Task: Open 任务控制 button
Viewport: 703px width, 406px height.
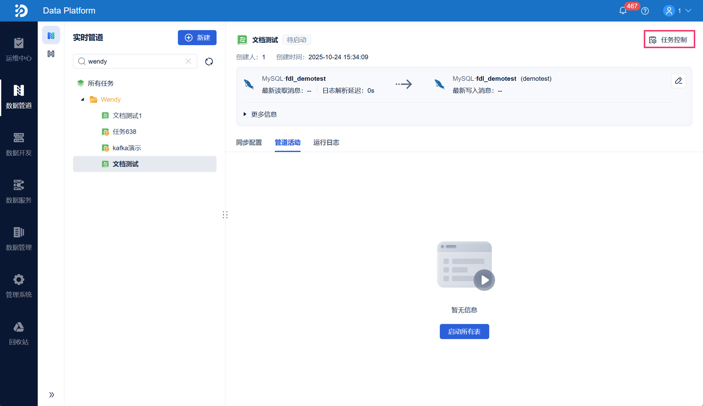Action: pyautogui.click(x=669, y=40)
